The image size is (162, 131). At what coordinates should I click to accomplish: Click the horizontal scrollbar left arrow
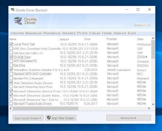tap(11, 108)
